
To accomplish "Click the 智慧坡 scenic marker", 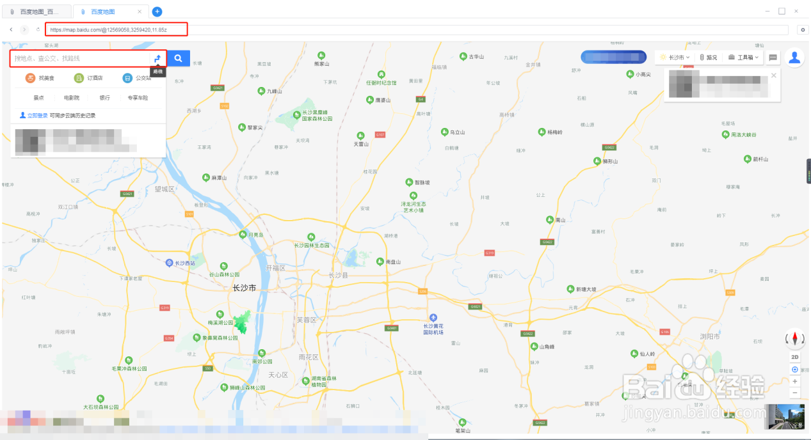I will tap(410, 182).
